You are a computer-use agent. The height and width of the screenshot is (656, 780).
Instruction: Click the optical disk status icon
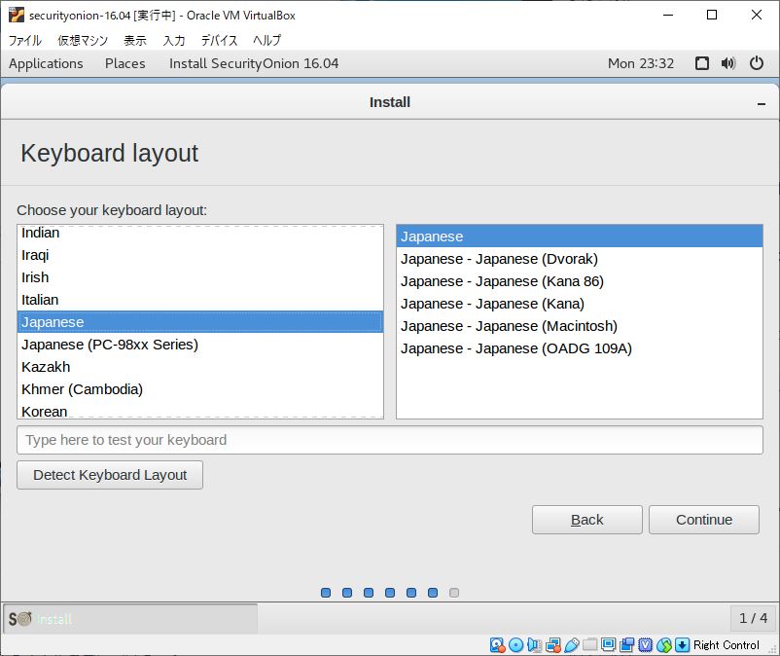point(515,645)
